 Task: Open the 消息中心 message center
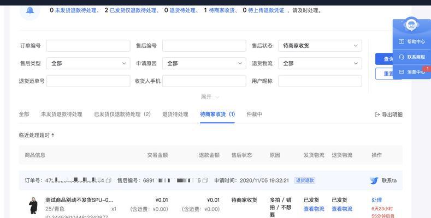point(412,72)
